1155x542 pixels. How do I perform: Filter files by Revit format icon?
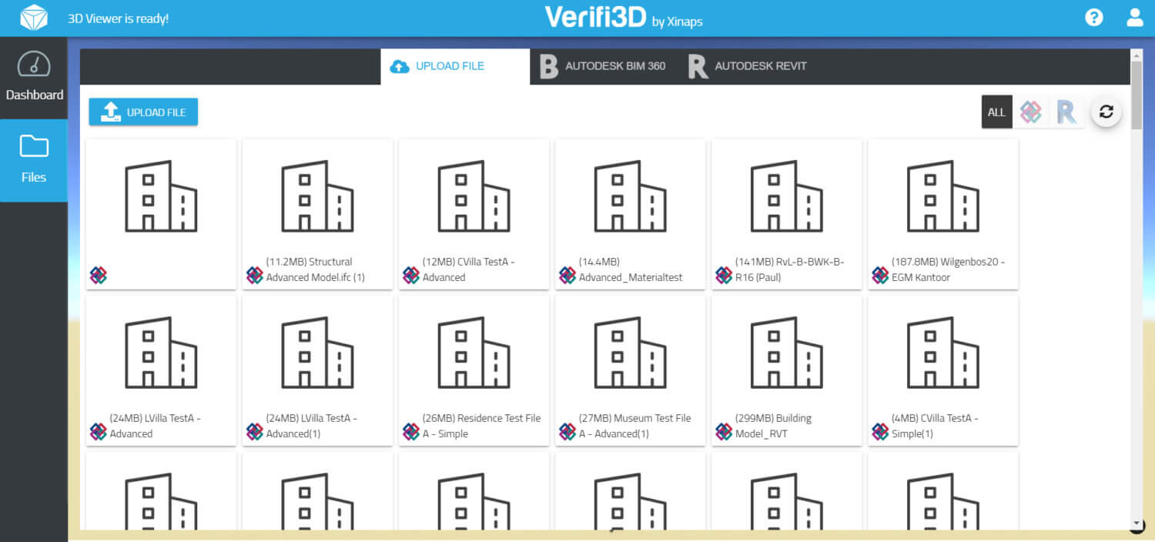(x=1066, y=112)
